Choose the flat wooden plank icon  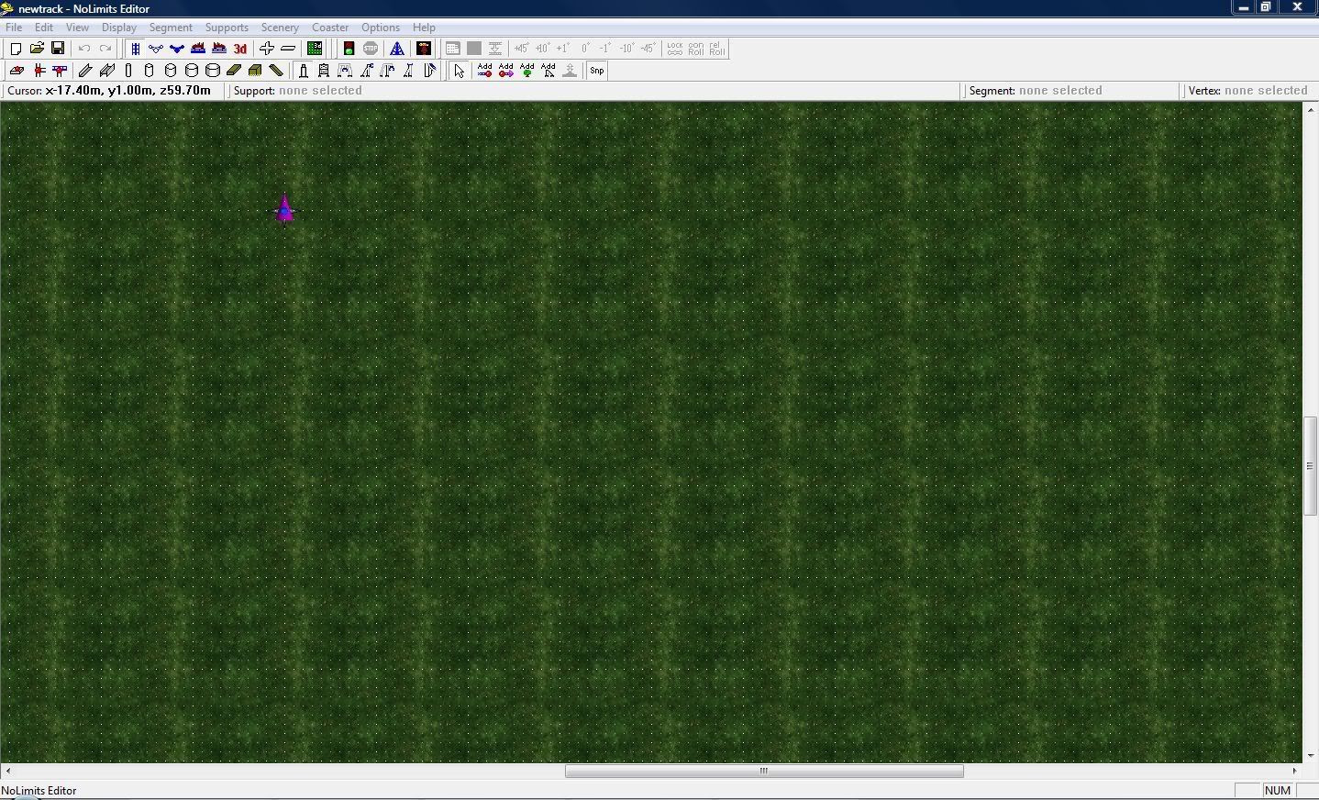tap(234, 71)
